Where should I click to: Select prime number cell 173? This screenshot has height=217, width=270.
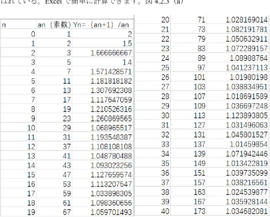coord(189,211)
